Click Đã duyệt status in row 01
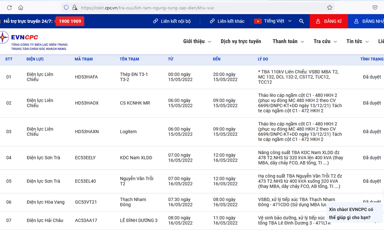This screenshot has height=230, width=384. tap(372, 77)
